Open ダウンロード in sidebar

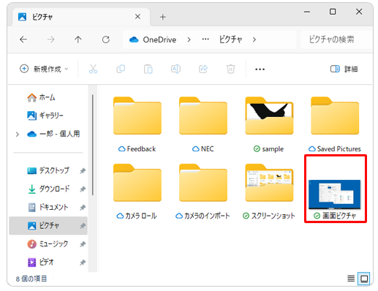[48, 189]
